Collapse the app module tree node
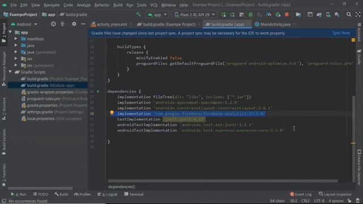 coord(10,32)
